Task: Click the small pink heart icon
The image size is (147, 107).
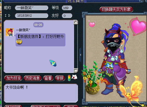Action: (92, 24)
